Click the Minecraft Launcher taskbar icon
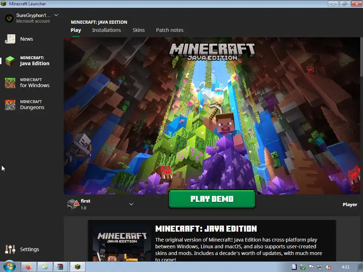This screenshot has height=272, width=363. point(78,267)
